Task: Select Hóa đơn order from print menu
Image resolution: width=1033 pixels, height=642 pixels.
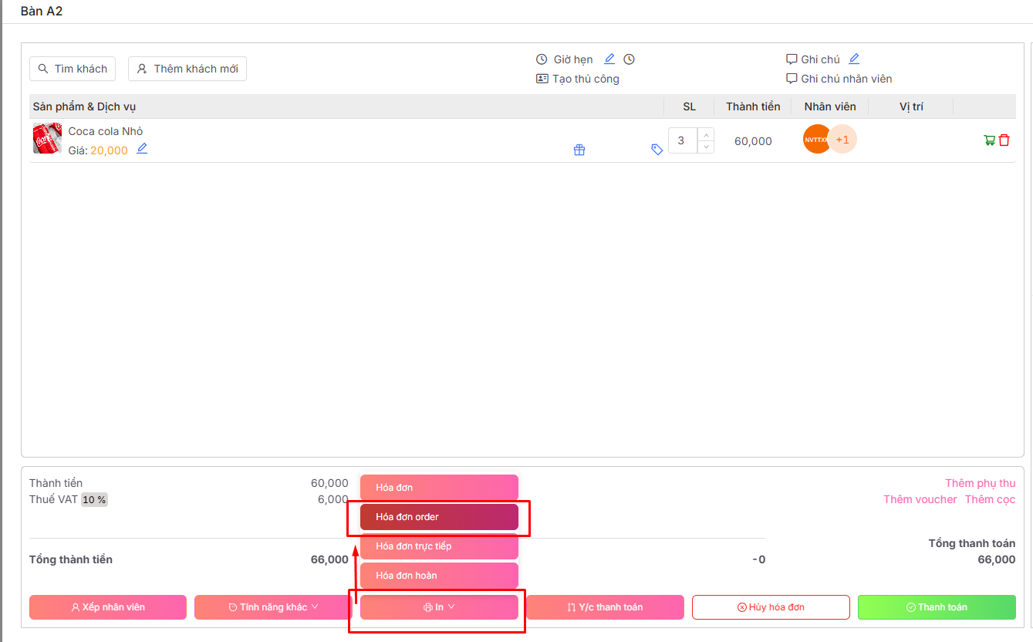Action: (439, 517)
